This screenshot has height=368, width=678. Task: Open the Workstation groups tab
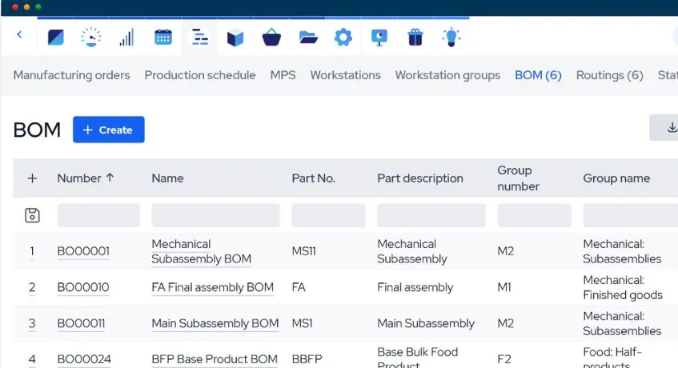448,75
